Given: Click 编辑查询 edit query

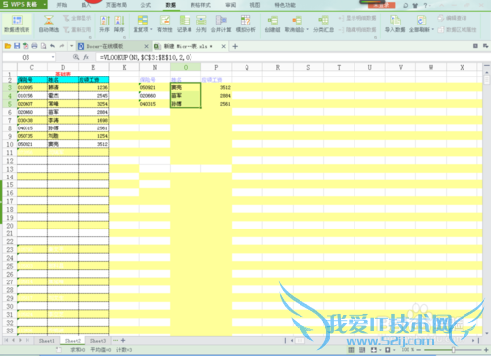Looking at the screenshot, I should [453, 18].
